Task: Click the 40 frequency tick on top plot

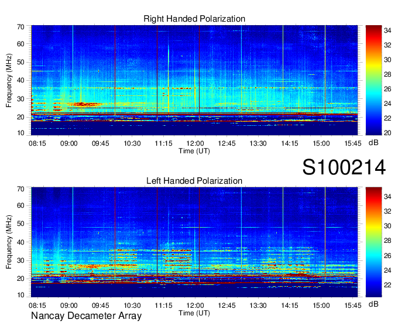Action: point(20,80)
